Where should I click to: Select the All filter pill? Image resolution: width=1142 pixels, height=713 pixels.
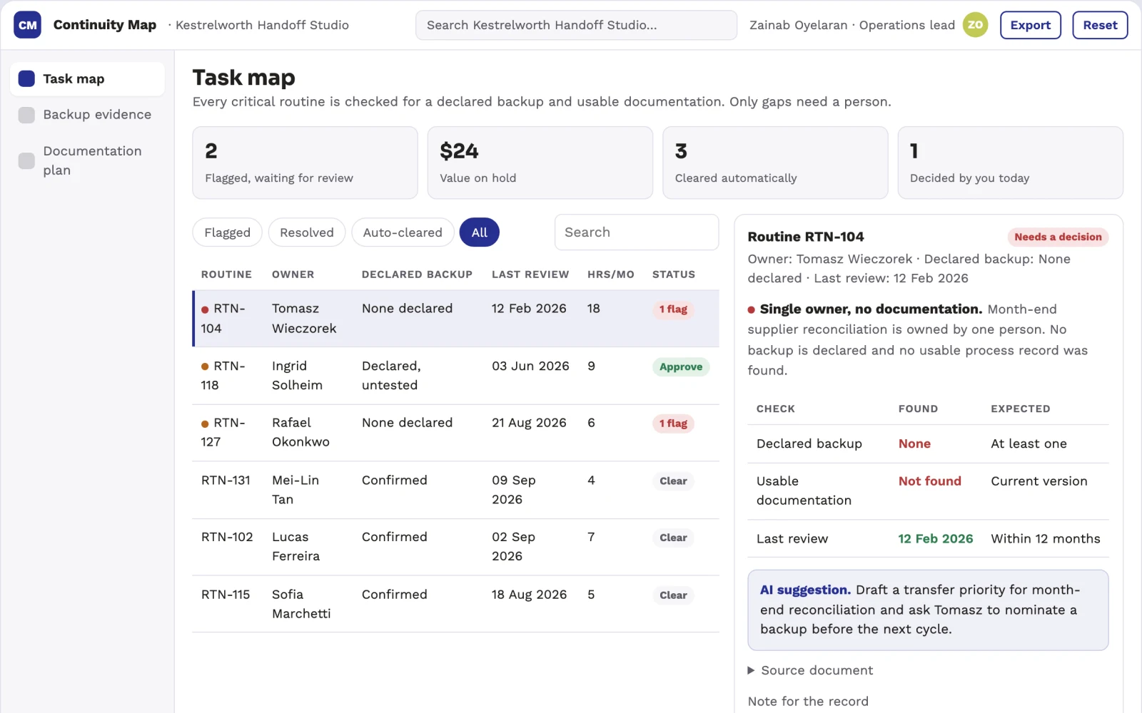pyautogui.click(x=480, y=232)
